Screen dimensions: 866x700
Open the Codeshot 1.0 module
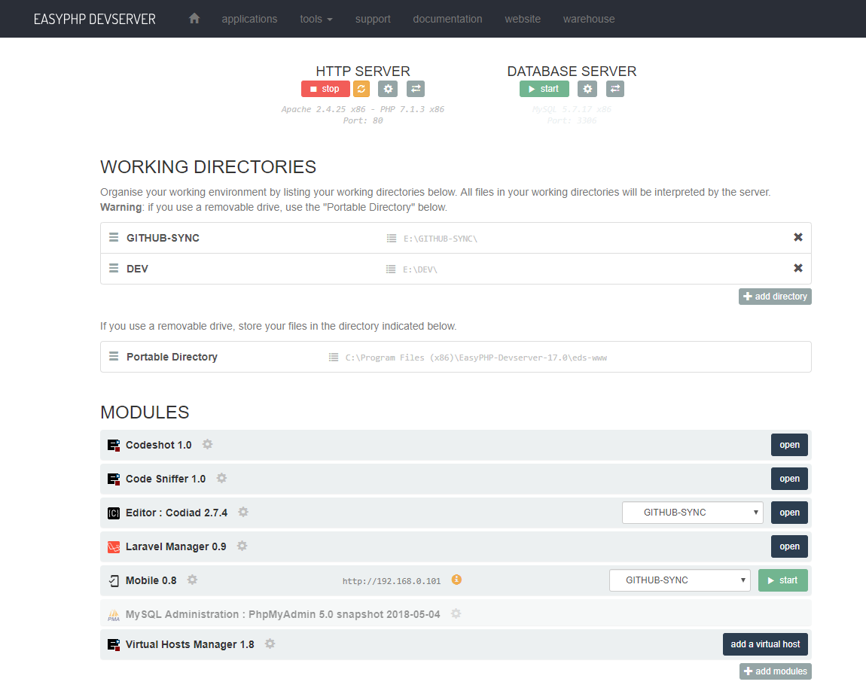point(789,445)
